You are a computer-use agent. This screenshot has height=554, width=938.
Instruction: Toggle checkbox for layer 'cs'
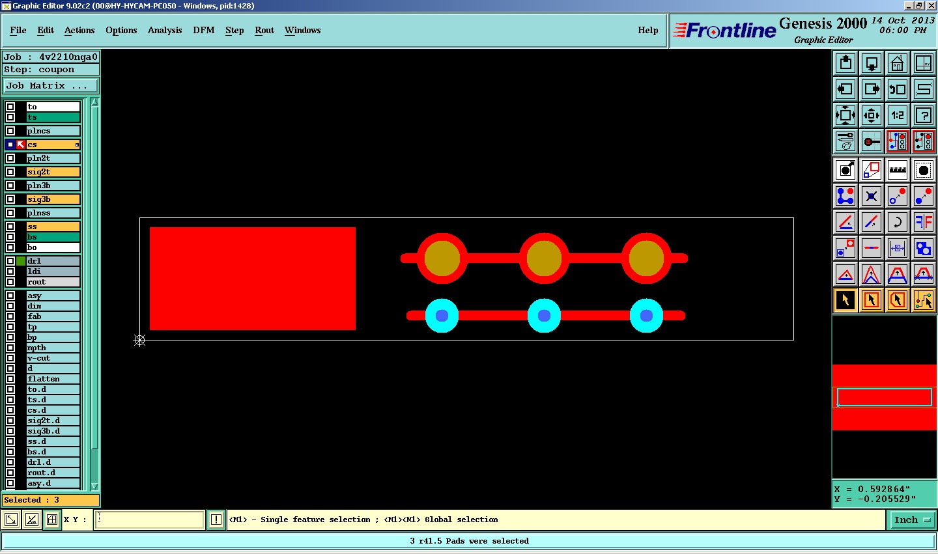pyautogui.click(x=10, y=145)
